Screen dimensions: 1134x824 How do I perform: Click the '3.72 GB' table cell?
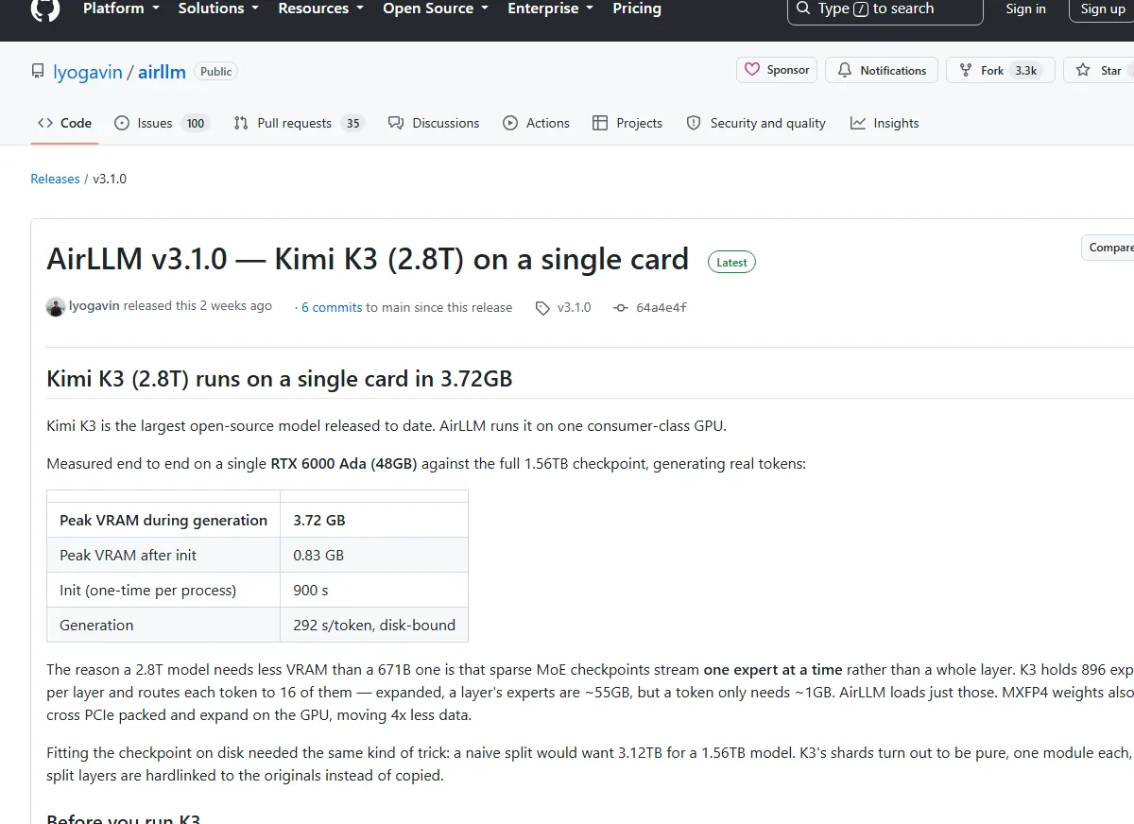(x=374, y=520)
